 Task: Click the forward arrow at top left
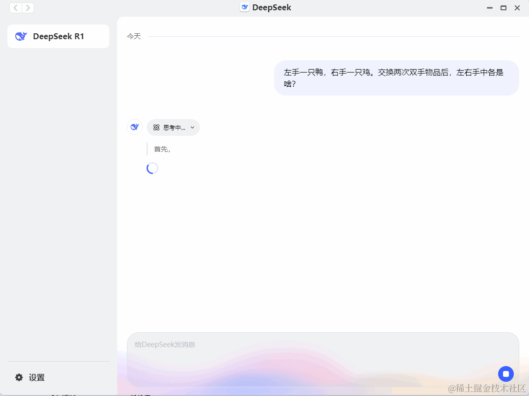(28, 8)
